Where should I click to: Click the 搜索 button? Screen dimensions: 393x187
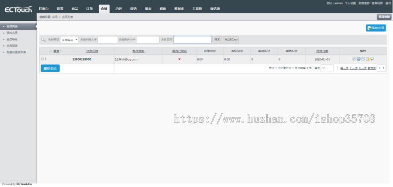click(x=217, y=40)
